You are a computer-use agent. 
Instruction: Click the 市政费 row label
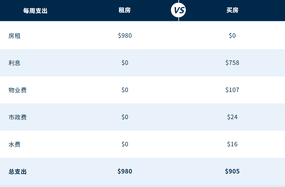tap(18, 117)
